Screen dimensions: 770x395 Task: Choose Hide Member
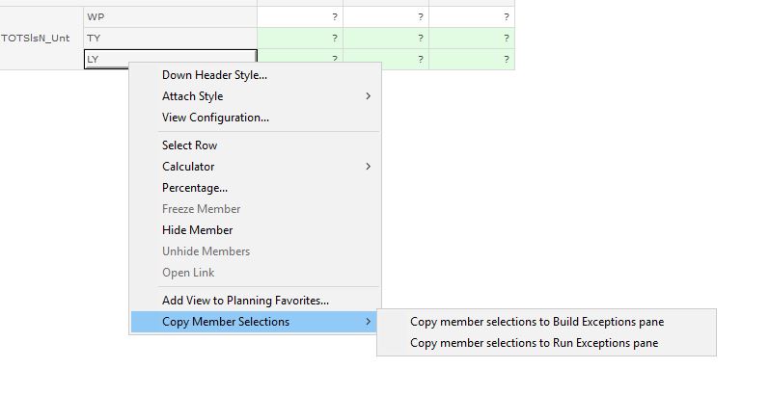coord(256,230)
